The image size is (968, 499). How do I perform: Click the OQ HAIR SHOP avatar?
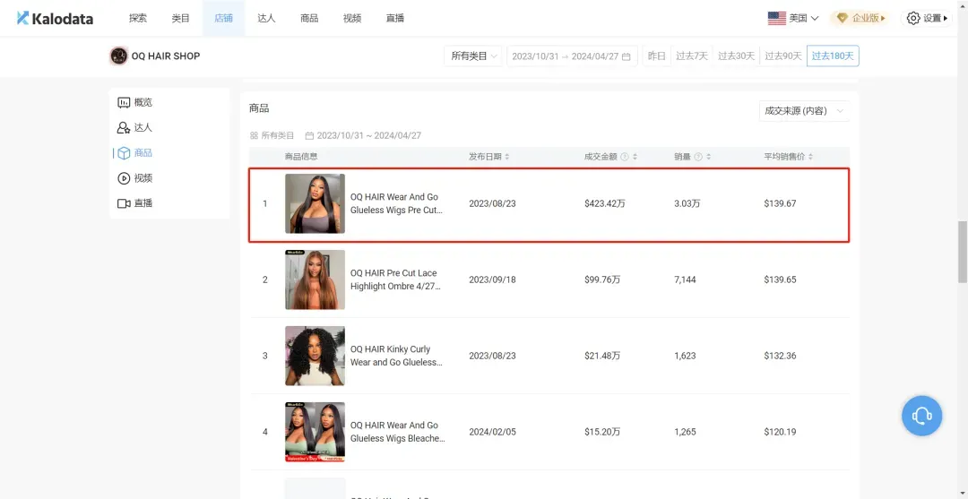tap(118, 56)
